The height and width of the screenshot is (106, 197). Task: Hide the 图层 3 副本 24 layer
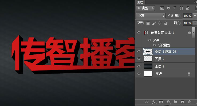pos(139,51)
